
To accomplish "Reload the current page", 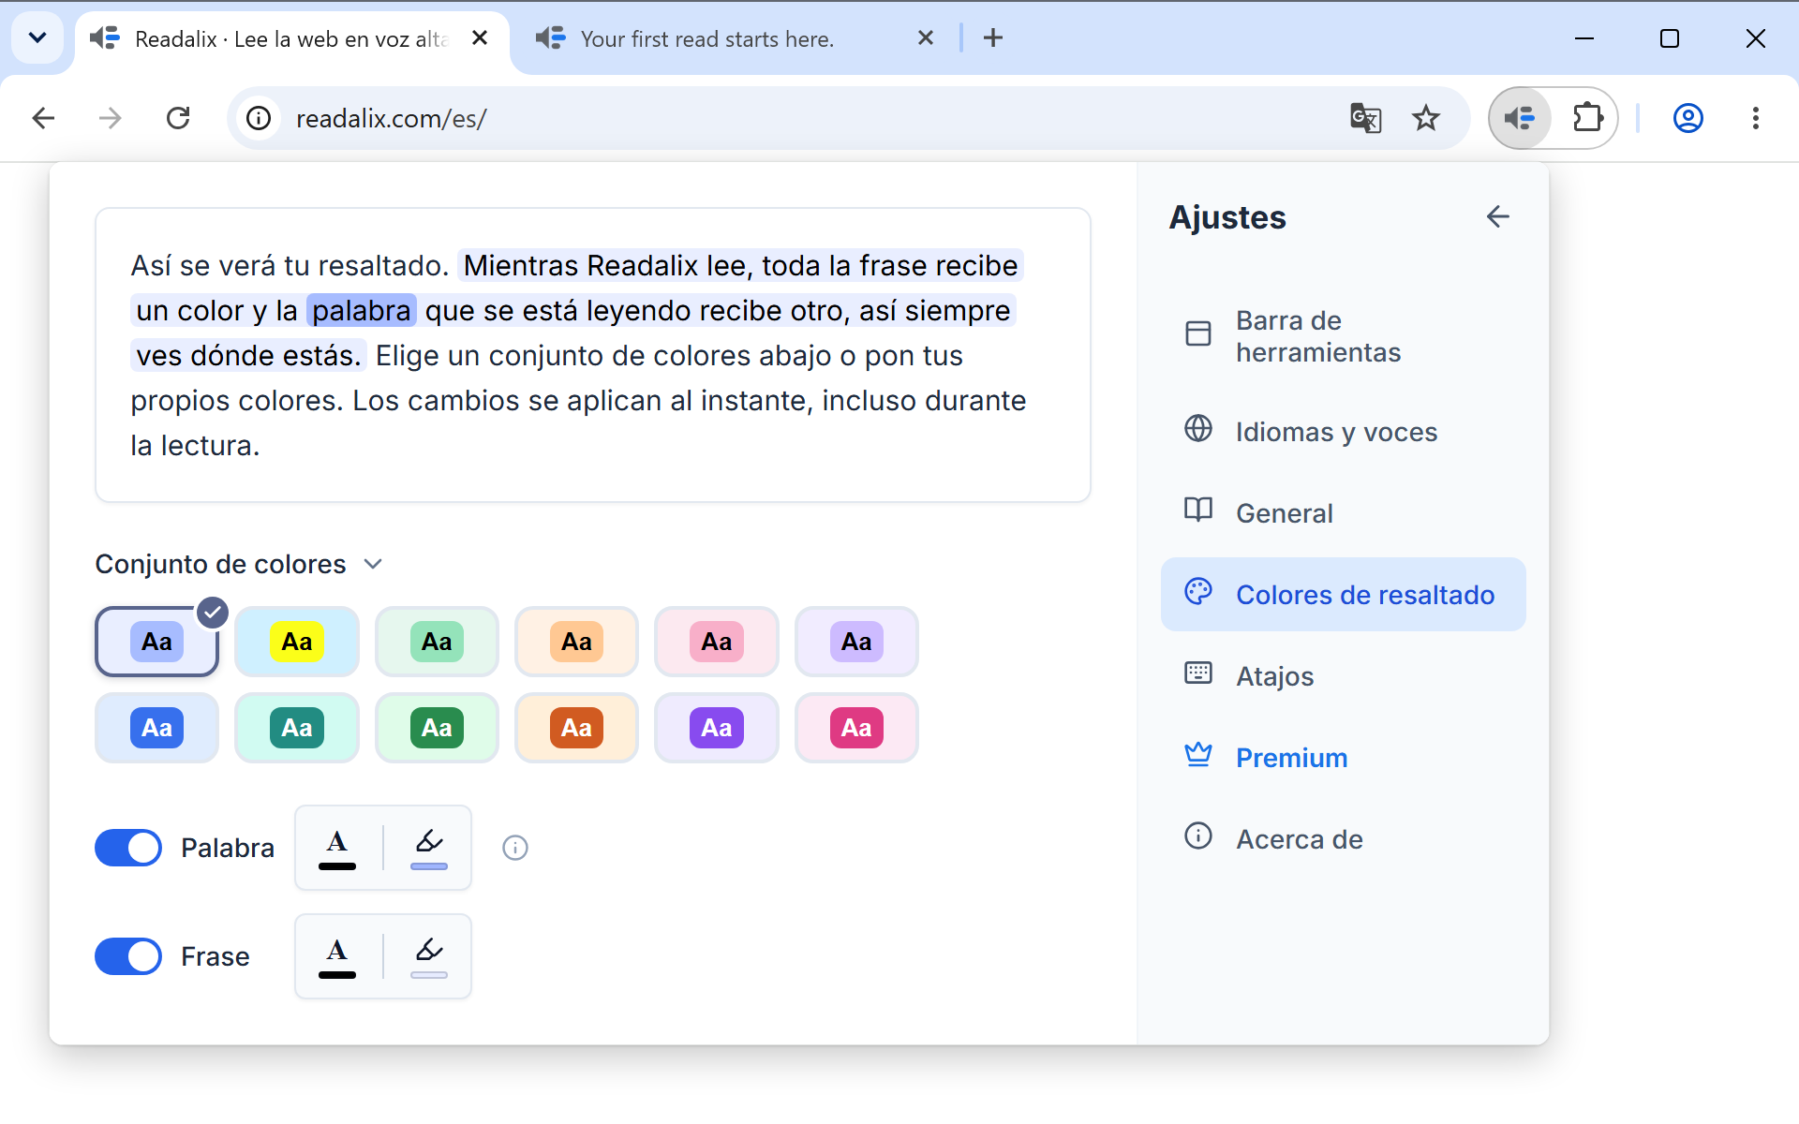I will [x=178, y=118].
